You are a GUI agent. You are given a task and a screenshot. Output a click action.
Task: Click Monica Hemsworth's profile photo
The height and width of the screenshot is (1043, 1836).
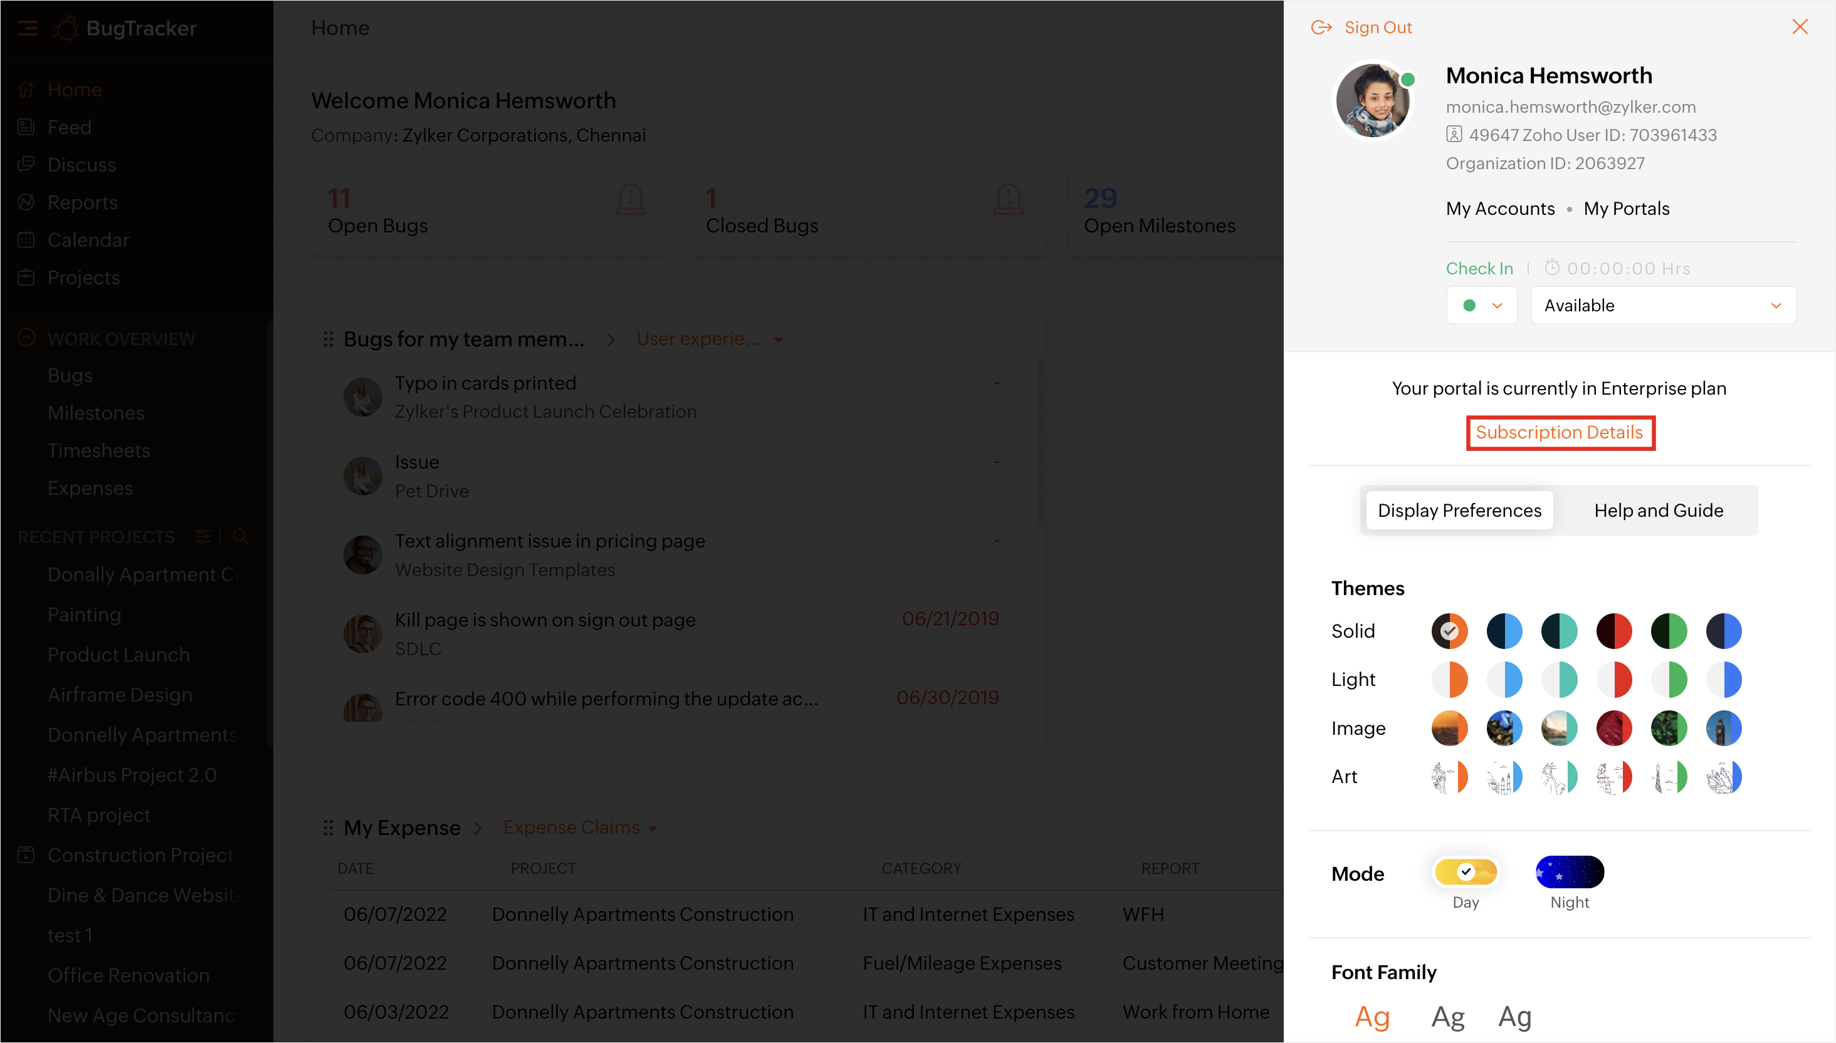pyautogui.click(x=1372, y=100)
